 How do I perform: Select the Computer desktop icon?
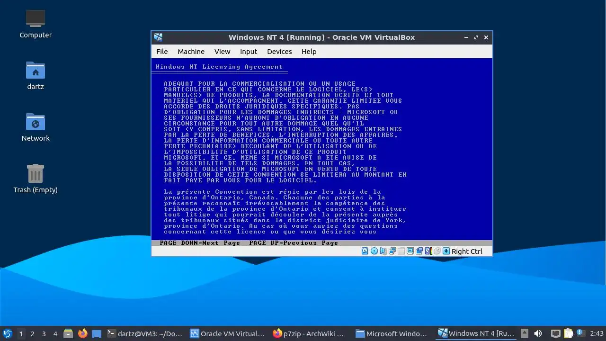[36, 24]
